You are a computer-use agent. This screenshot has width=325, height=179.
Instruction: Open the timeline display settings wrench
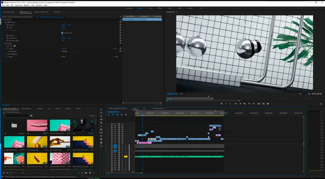coord(126,115)
